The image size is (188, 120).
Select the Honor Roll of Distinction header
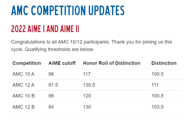point(112,63)
